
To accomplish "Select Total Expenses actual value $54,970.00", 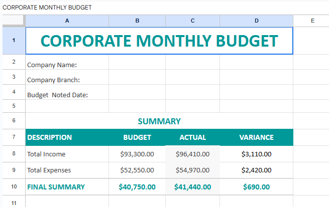I will [192, 170].
